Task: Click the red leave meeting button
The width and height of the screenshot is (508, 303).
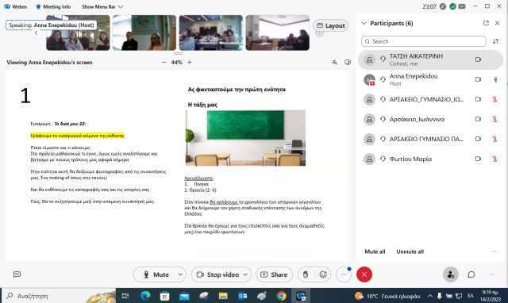Action: point(364,274)
